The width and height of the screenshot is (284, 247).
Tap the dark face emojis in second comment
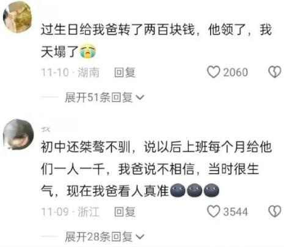coord(194,191)
